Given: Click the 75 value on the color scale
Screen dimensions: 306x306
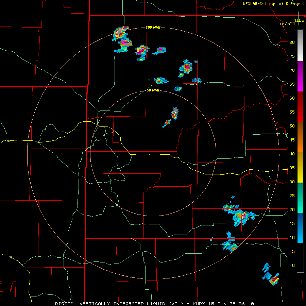Looking at the screenshot, I should click(x=292, y=56).
